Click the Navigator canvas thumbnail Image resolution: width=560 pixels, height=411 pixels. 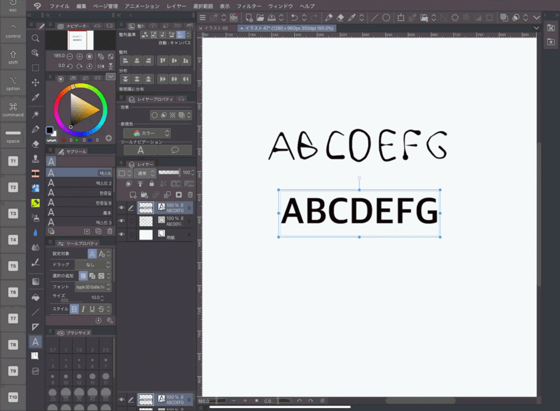[80, 40]
